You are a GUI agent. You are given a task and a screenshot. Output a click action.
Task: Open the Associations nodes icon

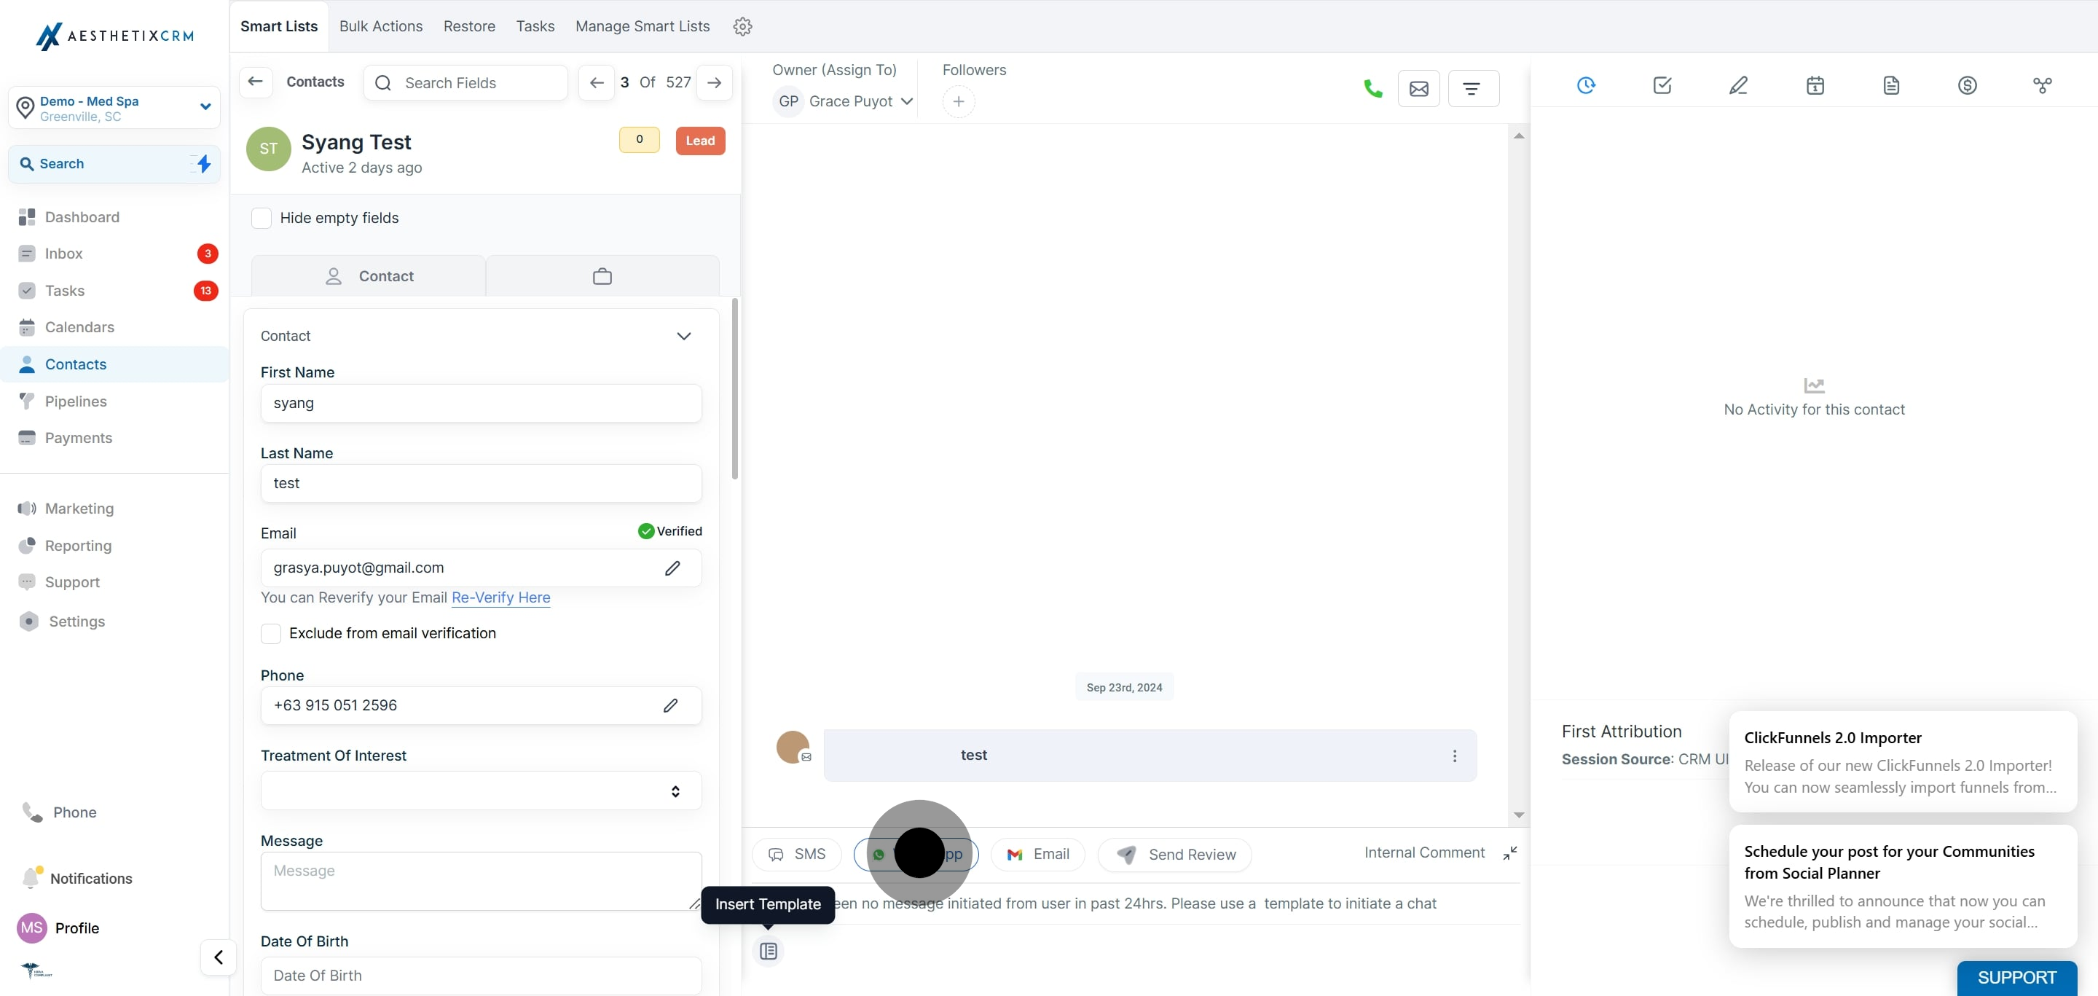2043,85
